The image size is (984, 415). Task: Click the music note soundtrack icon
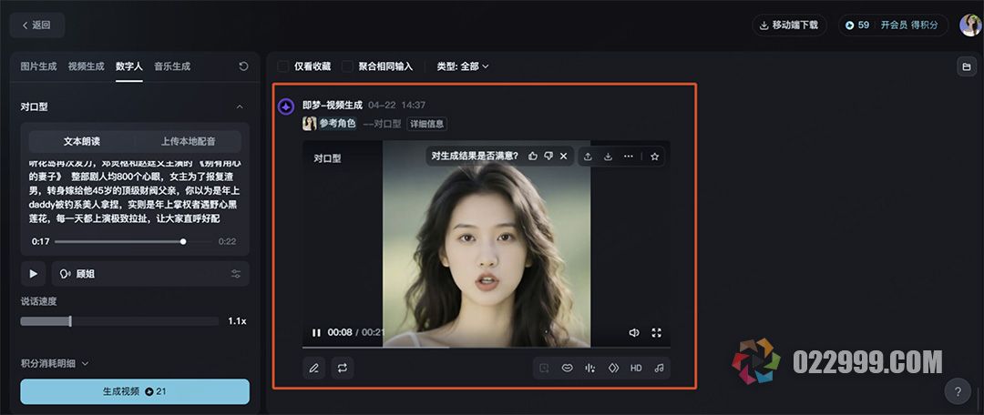coord(659,368)
